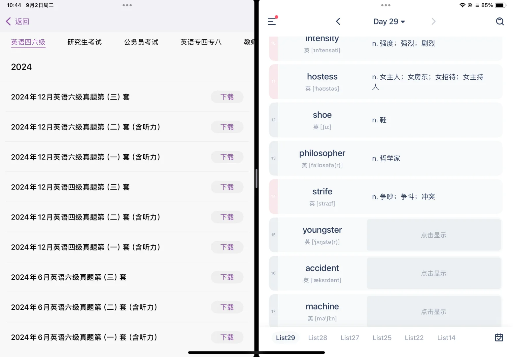Open the hamburger menu with red badge
This screenshot has height=357, width=513.
(x=272, y=21)
